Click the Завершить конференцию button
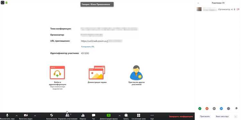 point(181,116)
